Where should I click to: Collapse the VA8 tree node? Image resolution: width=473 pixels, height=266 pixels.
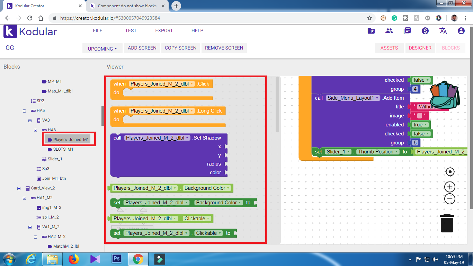(30, 121)
